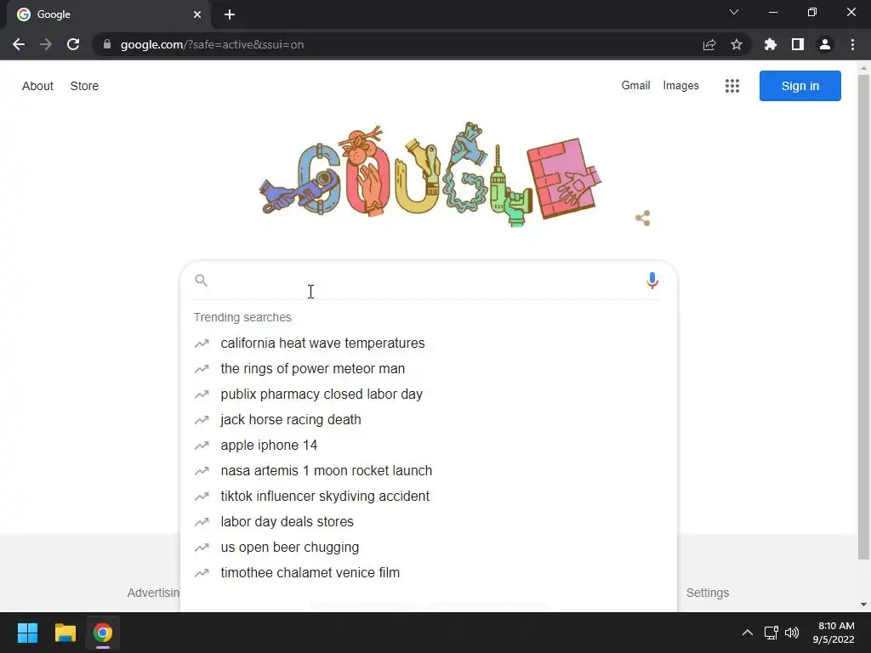
Task: Open the About link
Action: (x=37, y=86)
